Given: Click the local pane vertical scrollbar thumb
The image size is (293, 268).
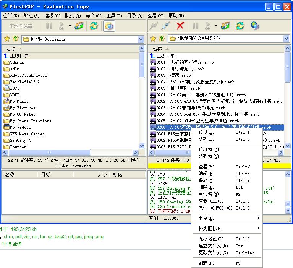Looking at the screenshot, I should (x=142, y=65).
